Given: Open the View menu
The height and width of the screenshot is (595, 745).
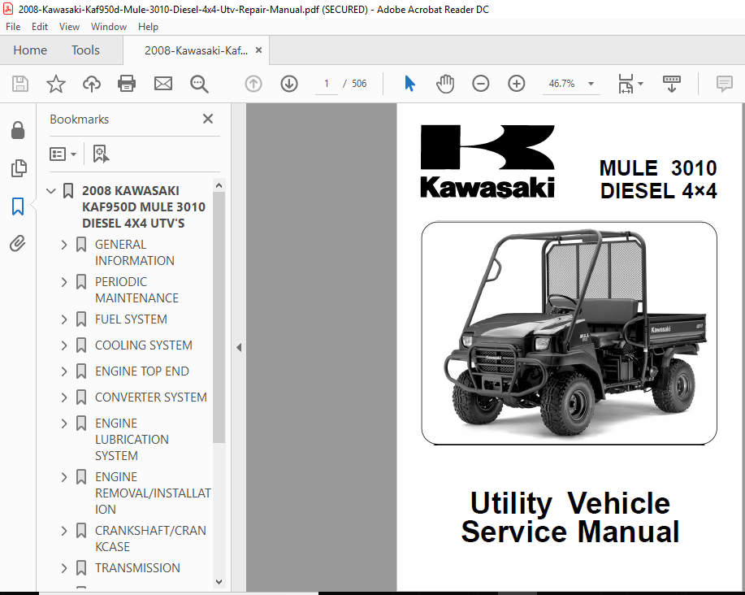Looking at the screenshot, I should point(69,27).
